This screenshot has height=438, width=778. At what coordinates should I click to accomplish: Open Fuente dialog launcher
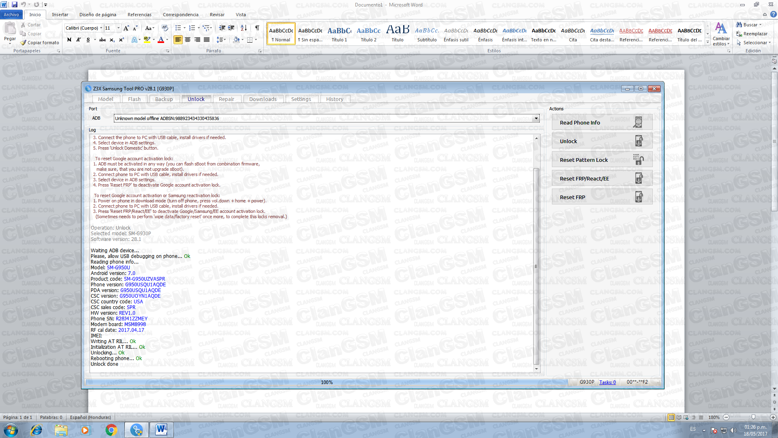coord(168,51)
